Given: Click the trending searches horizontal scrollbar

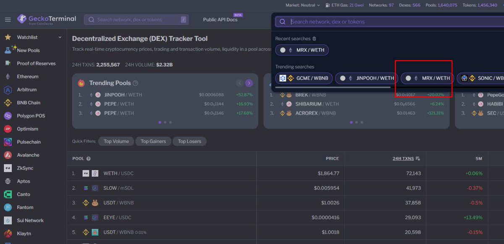Looking at the screenshot, I should point(333,87).
